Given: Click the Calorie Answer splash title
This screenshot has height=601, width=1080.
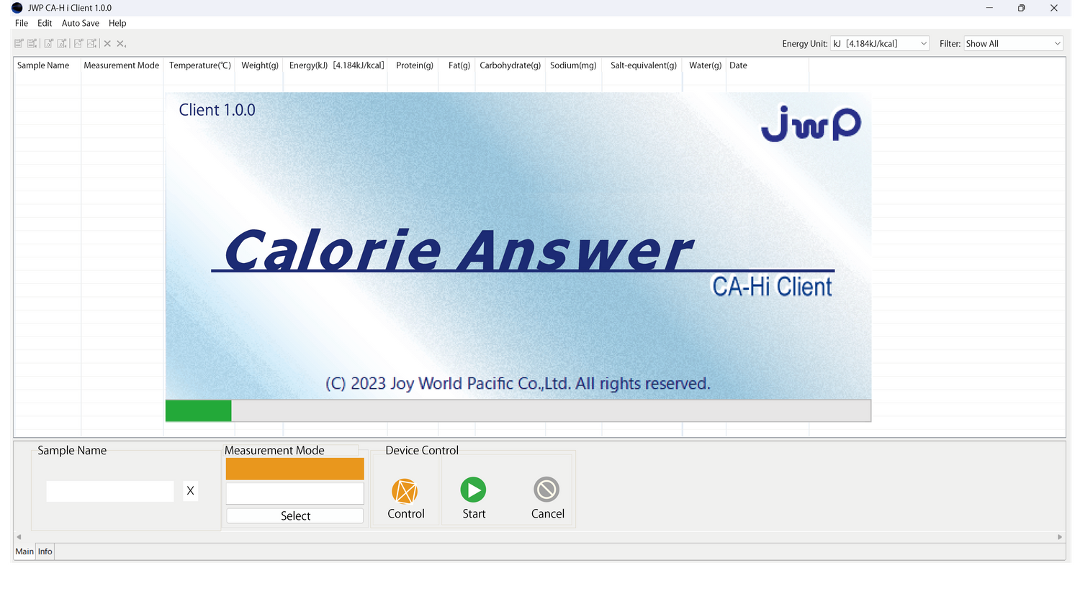Looking at the screenshot, I should pyautogui.click(x=458, y=251).
